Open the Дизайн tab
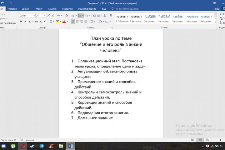225x150 pixels. point(26,9)
